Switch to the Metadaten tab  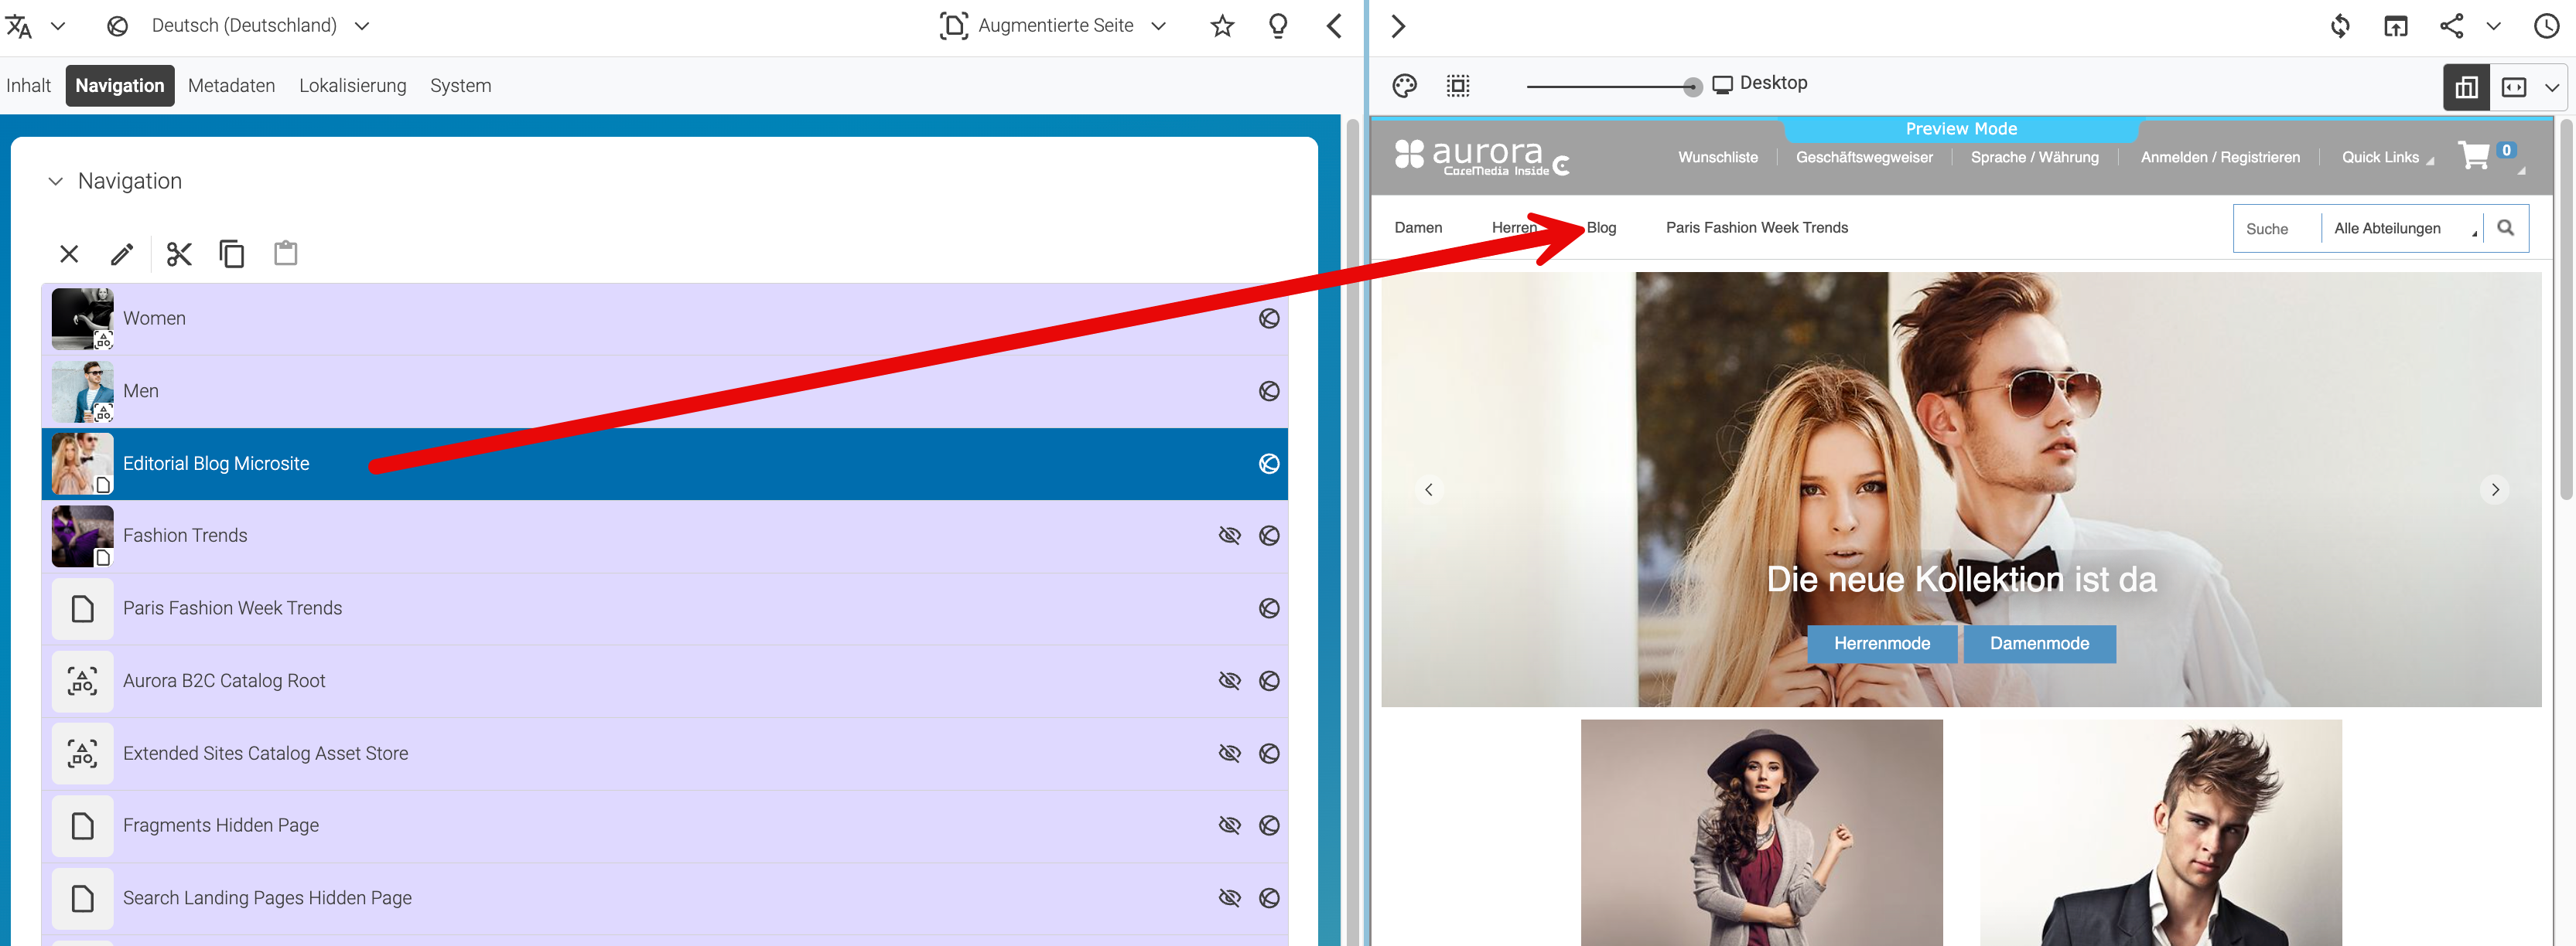[231, 86]
